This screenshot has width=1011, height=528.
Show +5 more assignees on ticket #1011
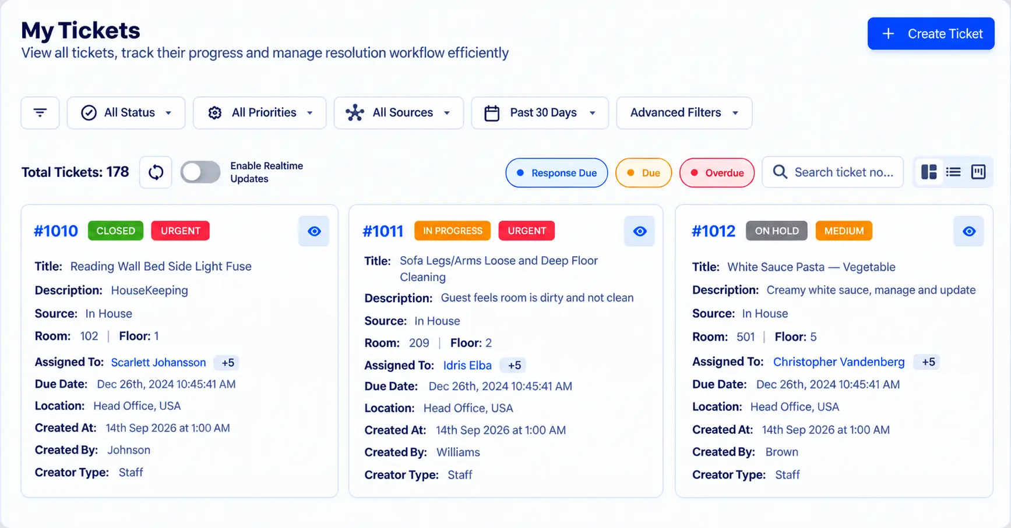coord(514,366)
